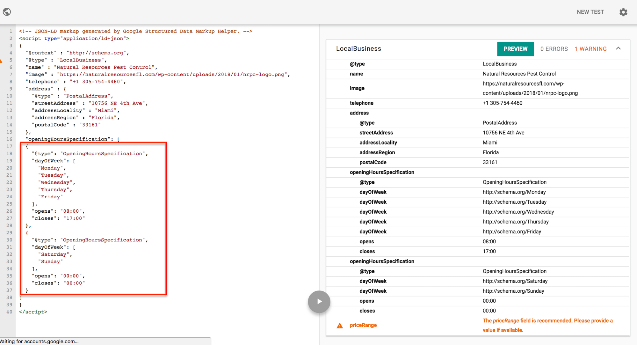The image size is (637, 345).
Task: Click the name row value Natural Resources Pest Control
Action: pos(519,74)
